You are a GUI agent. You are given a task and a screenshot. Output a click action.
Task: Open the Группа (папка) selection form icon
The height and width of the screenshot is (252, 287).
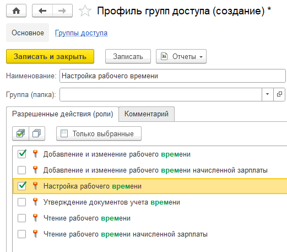(x=279, y=94)
